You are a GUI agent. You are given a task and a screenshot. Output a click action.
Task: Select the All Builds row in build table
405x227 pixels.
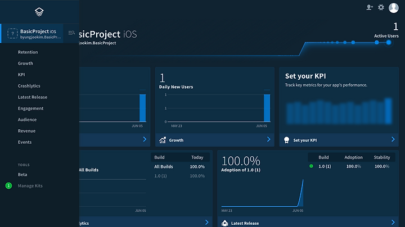coord(180,167)
